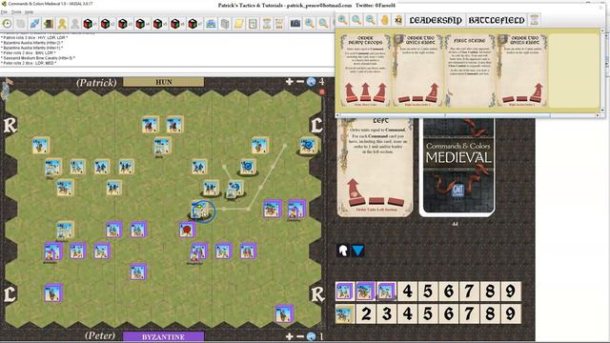Click the globe icon on the Byzantine banner bar

click(x=311, y=336)
